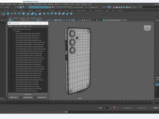Click the last blue icon on the shelf
The width and height of the screenshot is (159, 119).
71,14
